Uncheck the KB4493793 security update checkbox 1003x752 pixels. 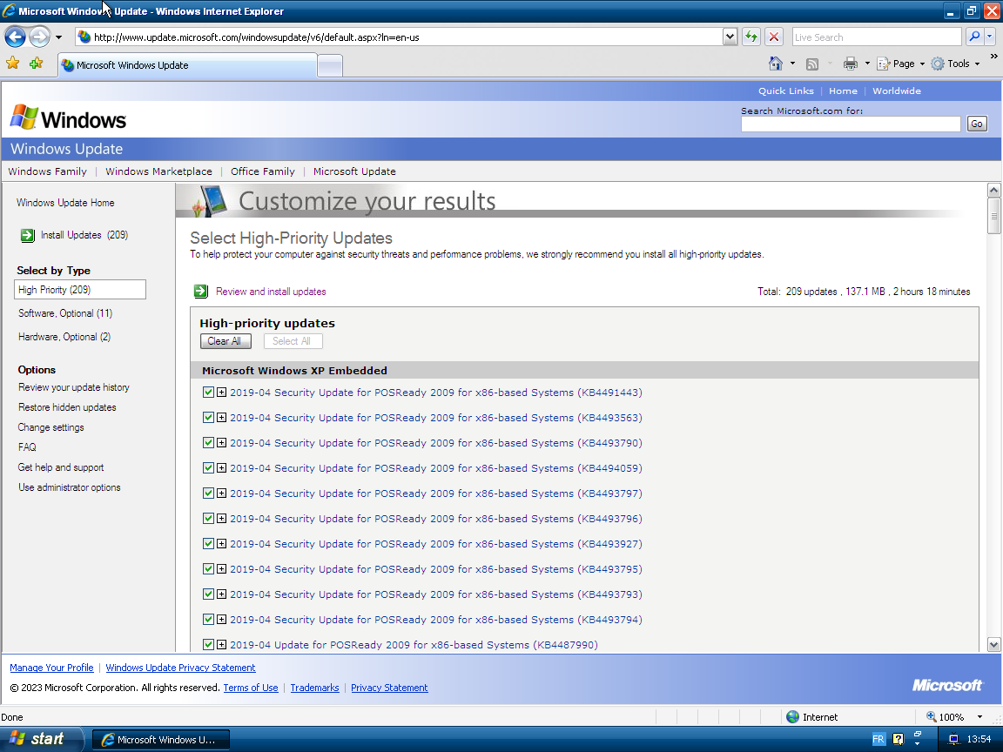click(209, 594)
